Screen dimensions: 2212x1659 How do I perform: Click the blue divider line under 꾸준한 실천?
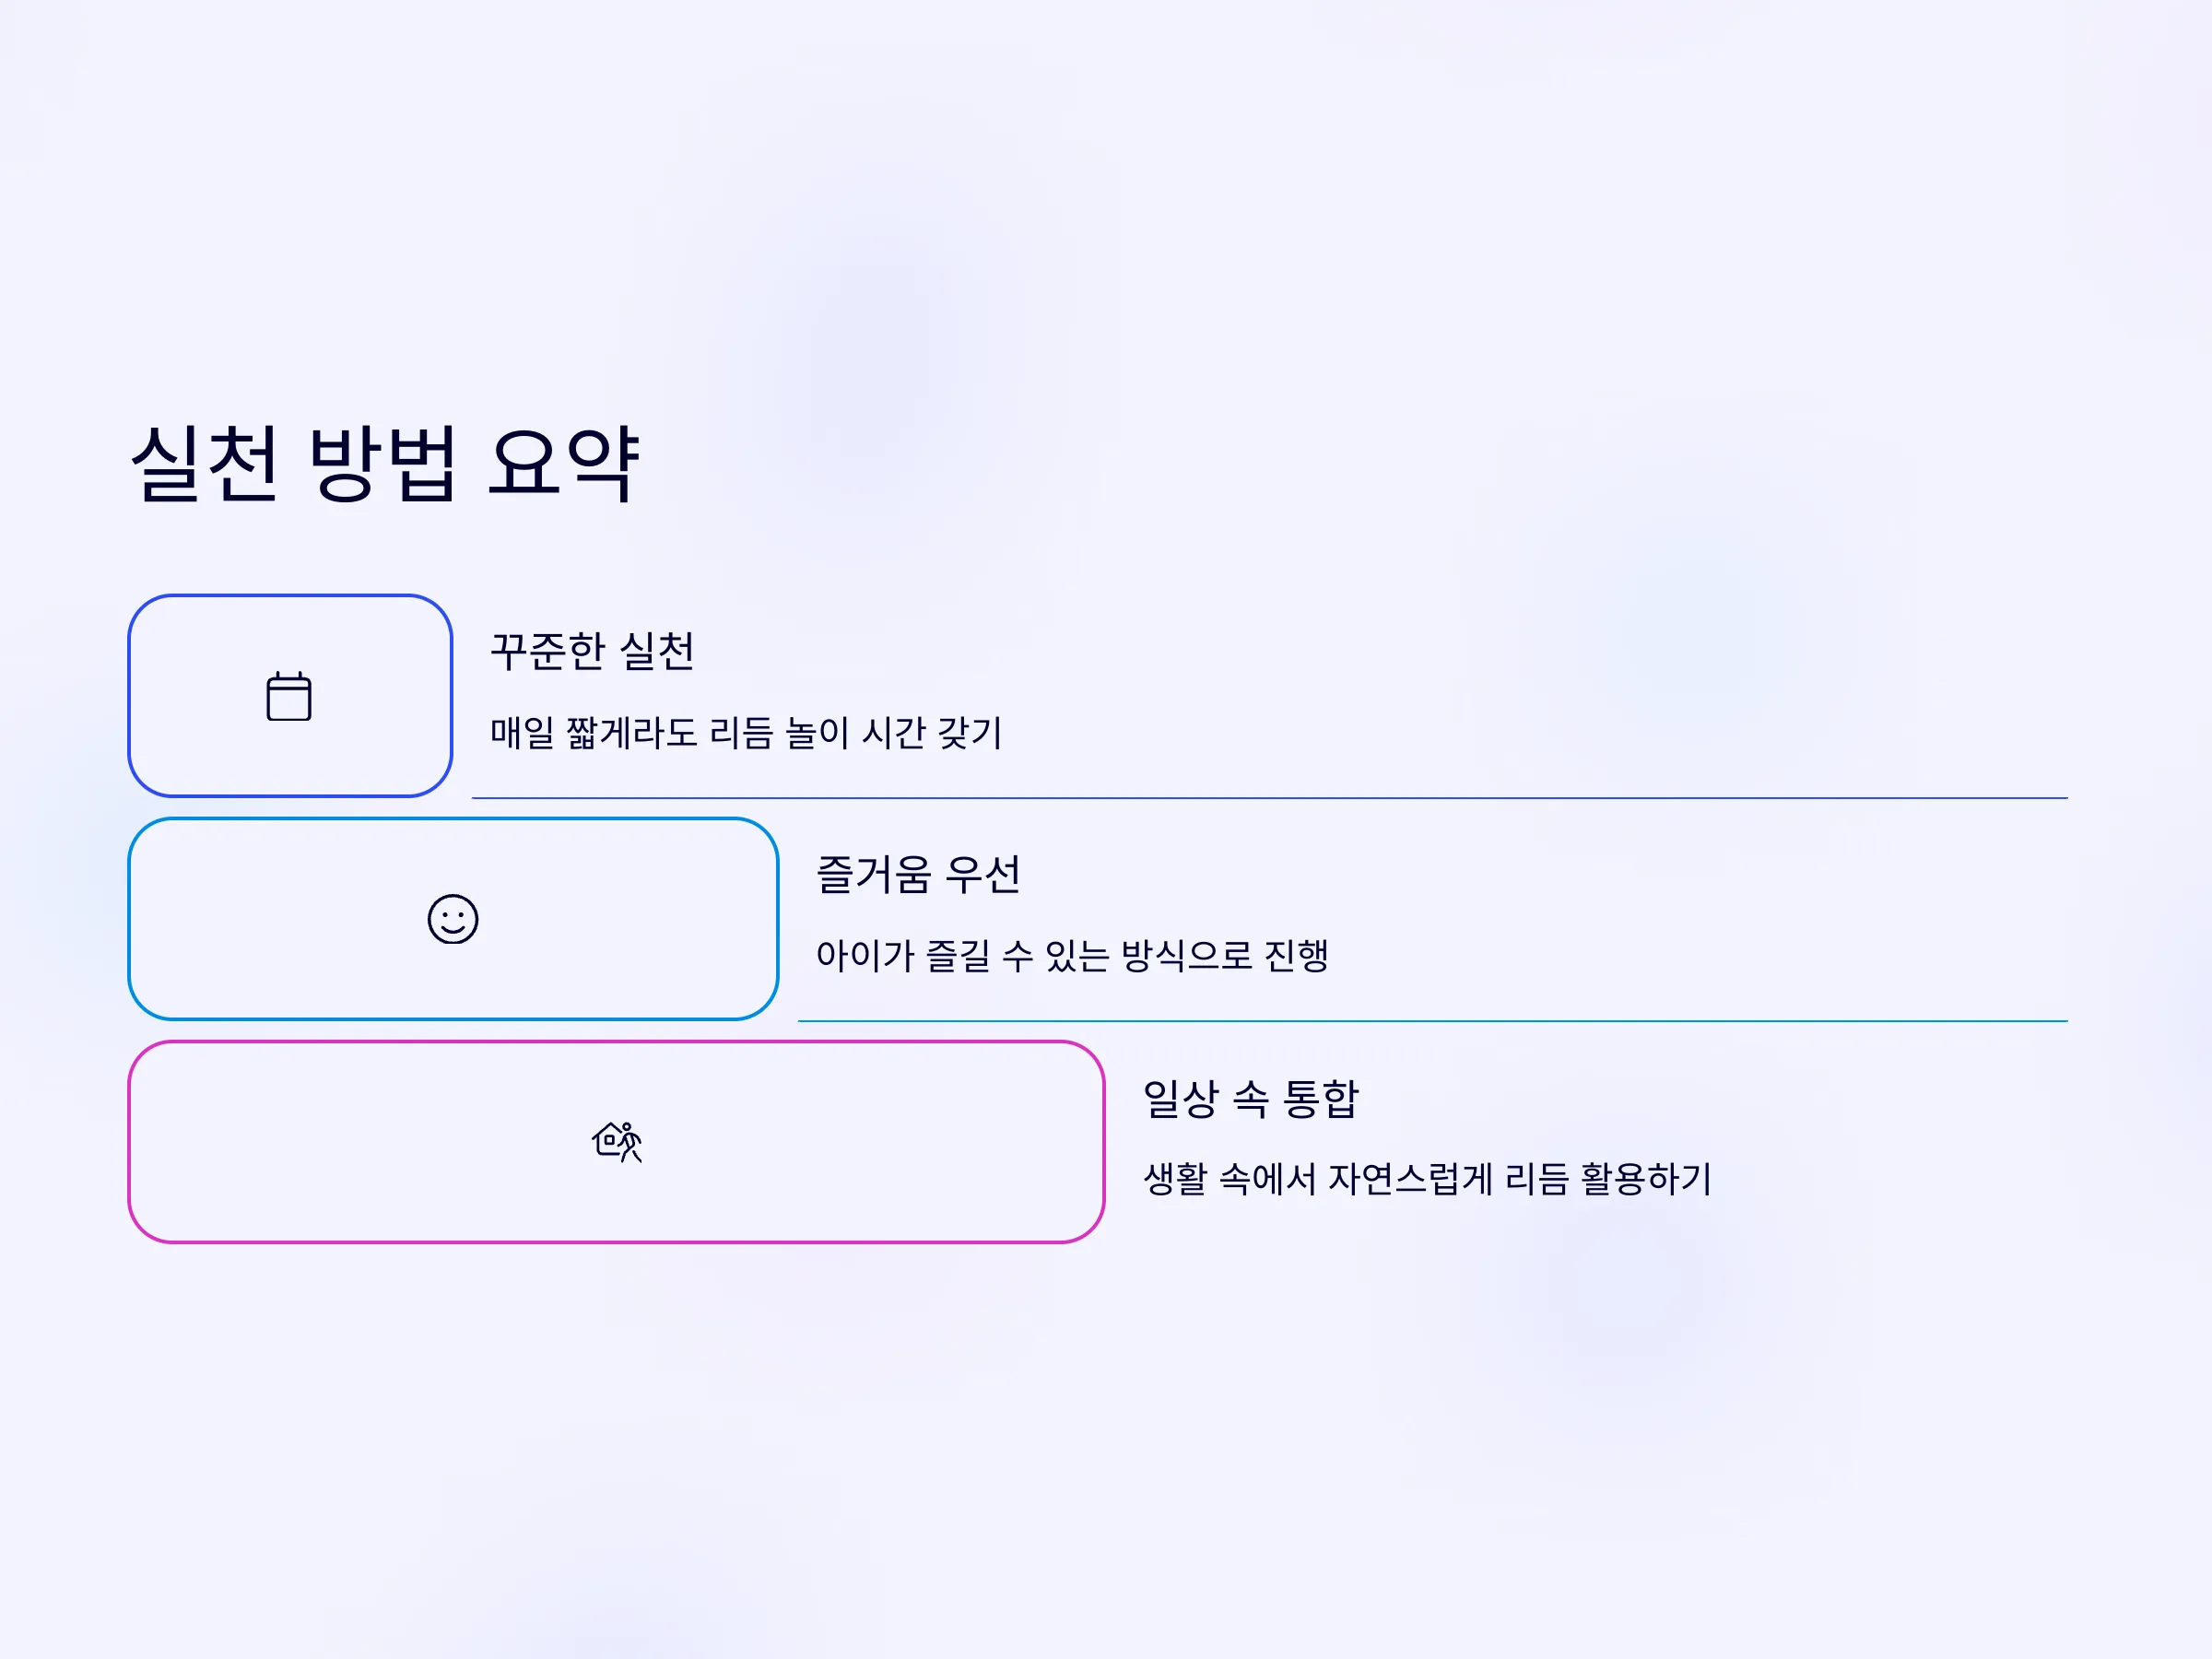1270,798
